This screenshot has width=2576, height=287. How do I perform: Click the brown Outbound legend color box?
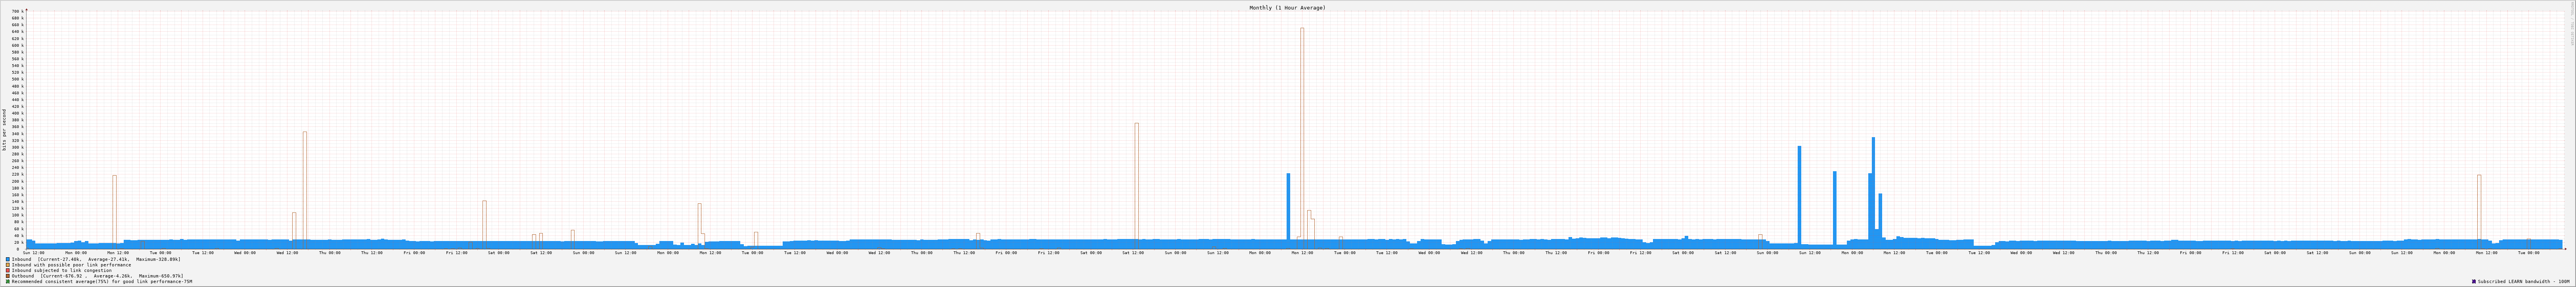(8, 276)
